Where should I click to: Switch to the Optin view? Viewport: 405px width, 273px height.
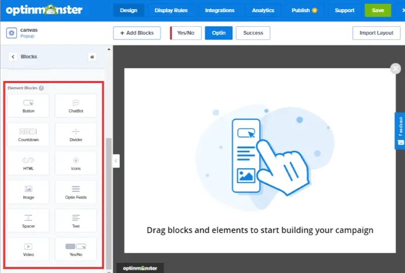coord(219,33)
